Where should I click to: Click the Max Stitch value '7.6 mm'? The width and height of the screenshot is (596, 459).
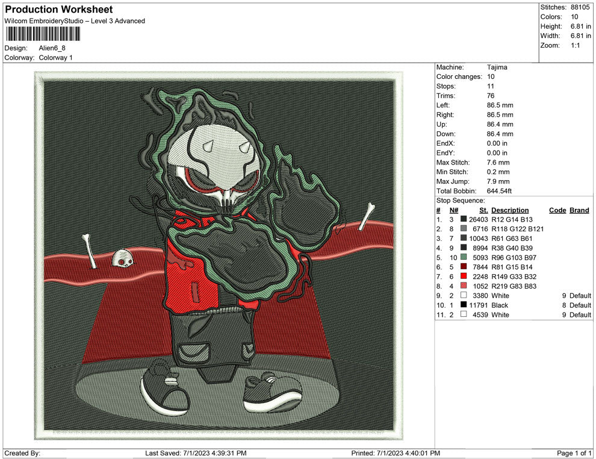498,163
